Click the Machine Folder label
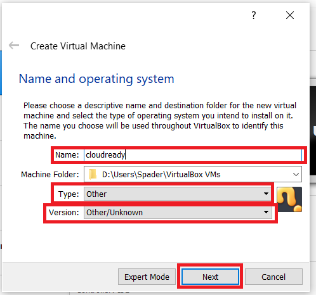Image resolution: width=316 pixels, height=295 pixels. coord(50,175)
